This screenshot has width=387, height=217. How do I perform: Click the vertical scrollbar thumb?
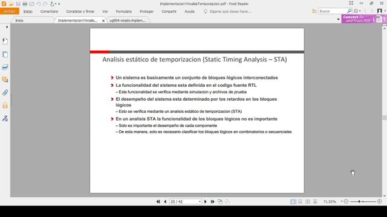coord(385,118)
